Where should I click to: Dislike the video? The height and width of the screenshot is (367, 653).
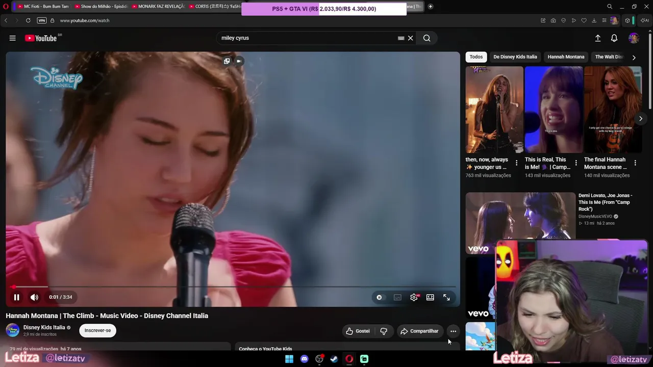click(x=384, y=331)
